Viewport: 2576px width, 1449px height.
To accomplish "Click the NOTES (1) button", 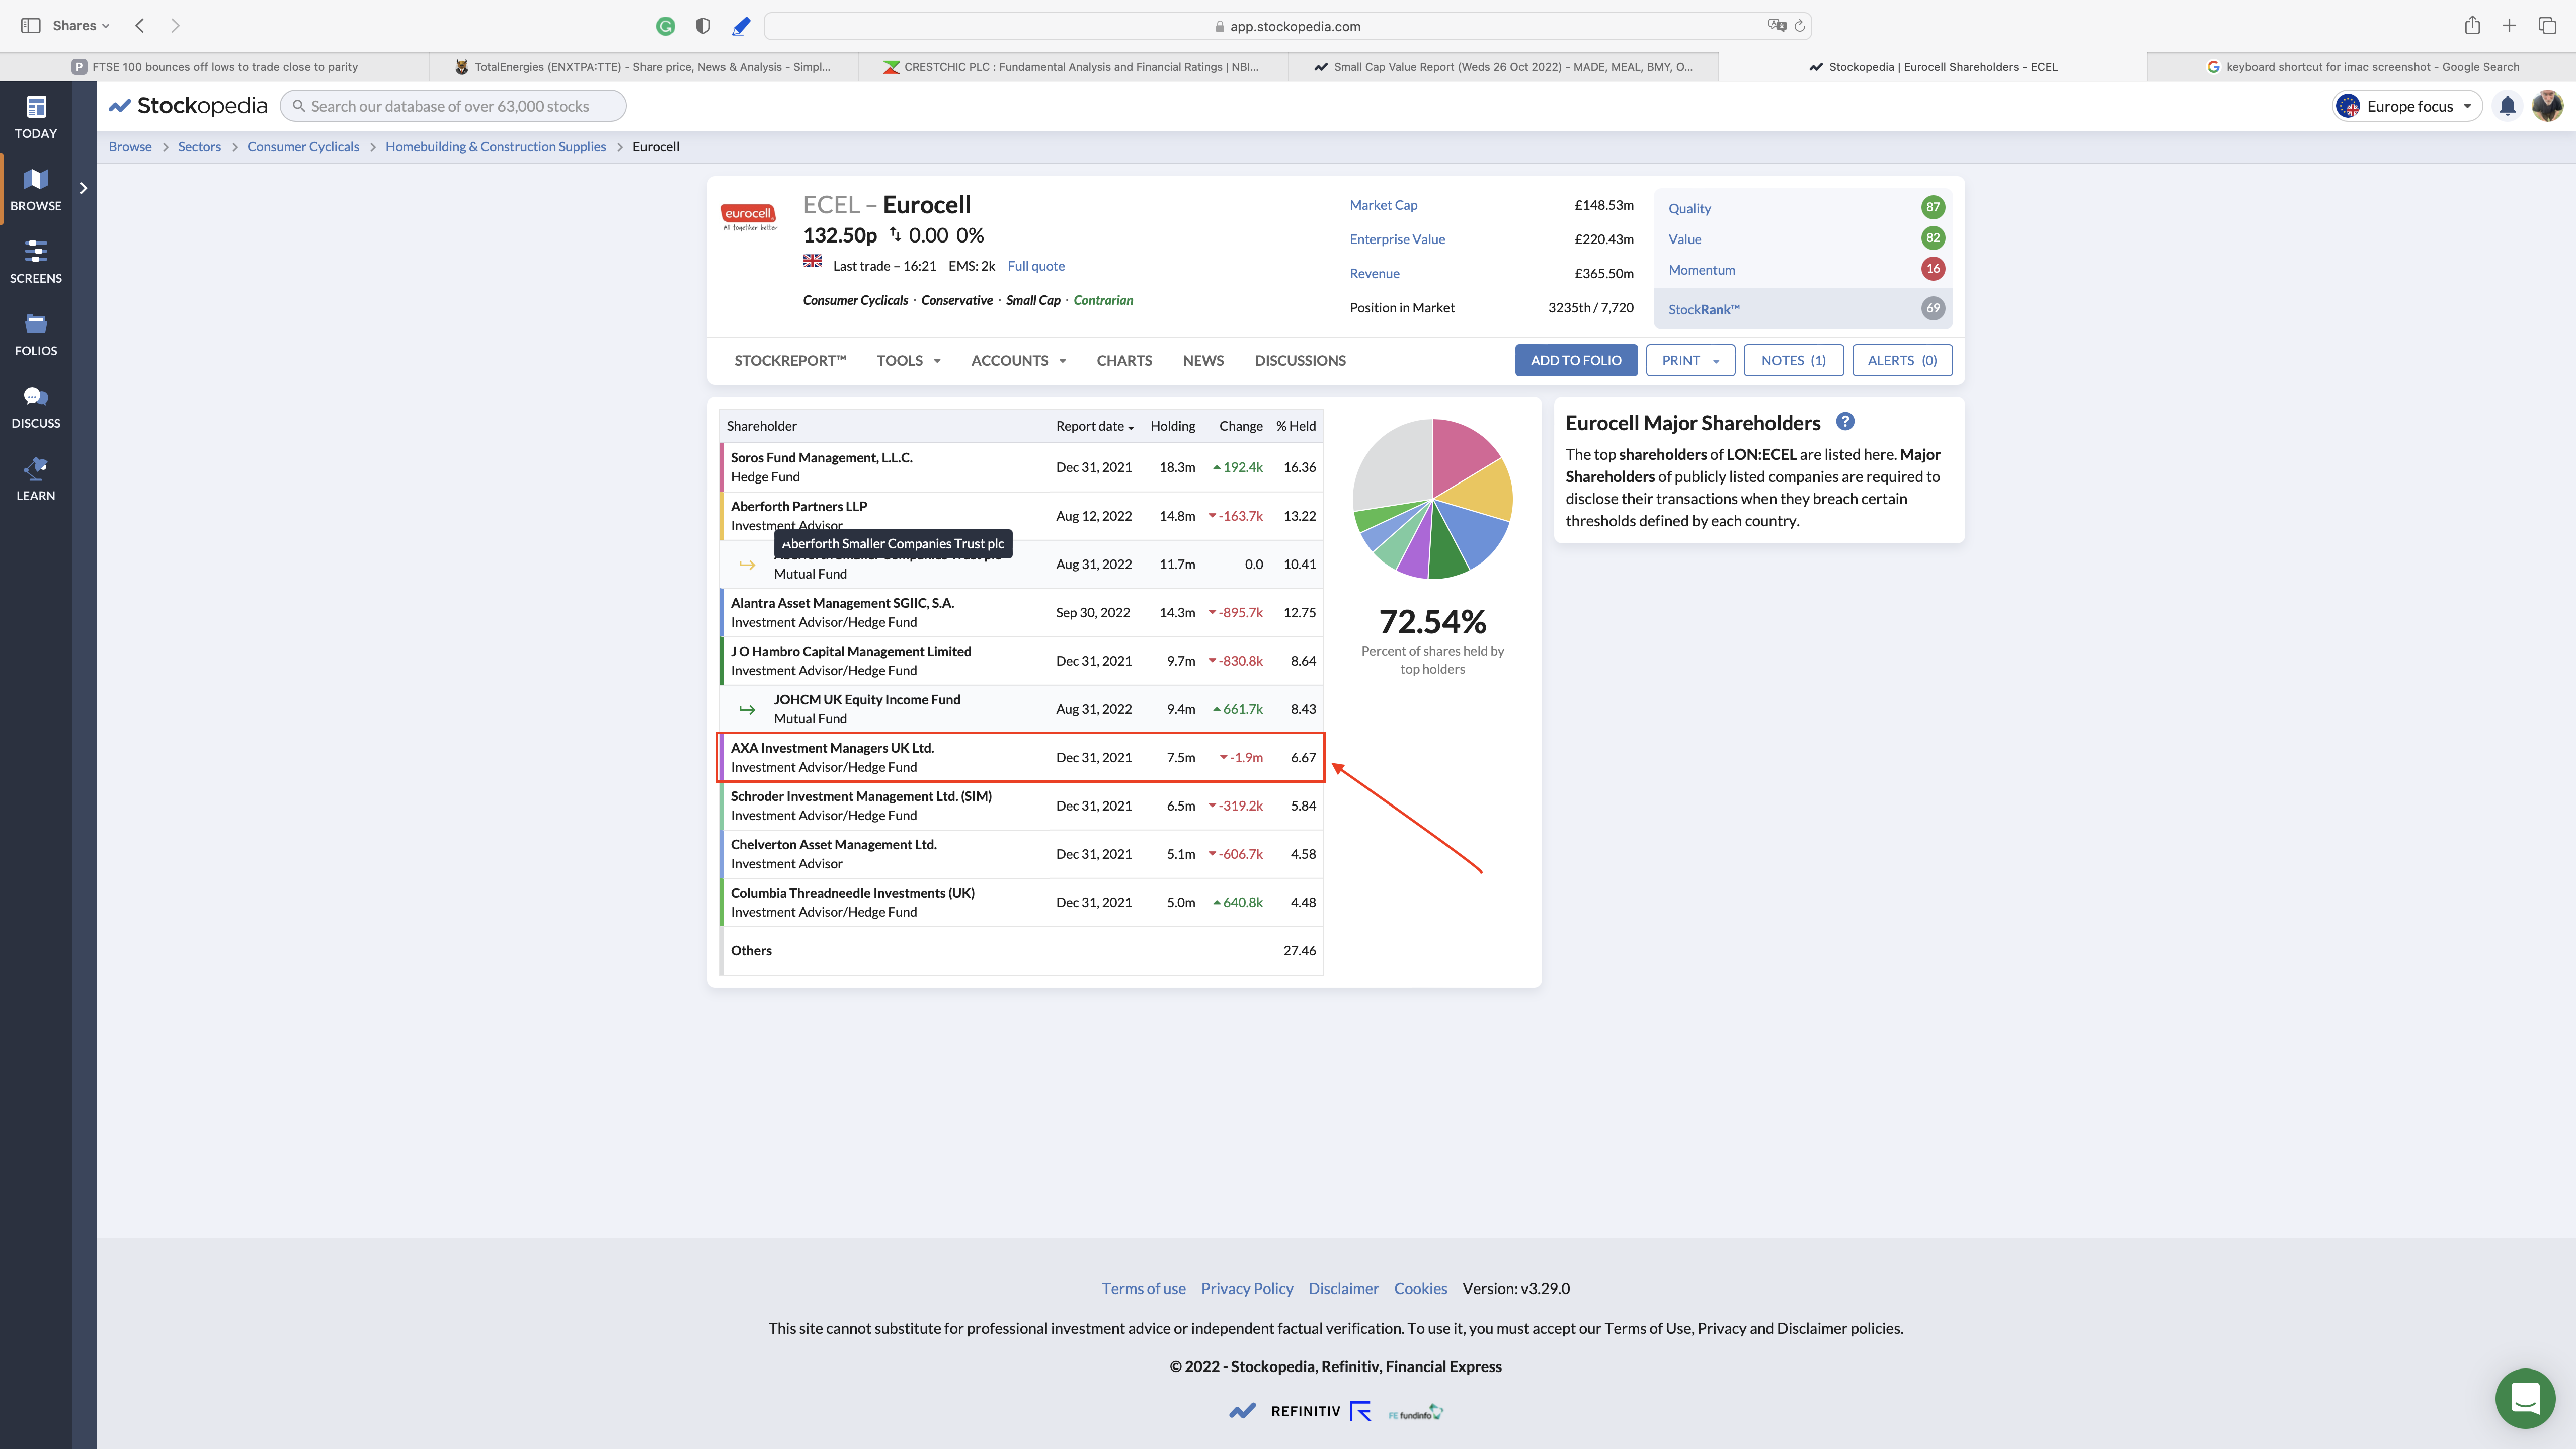I will point(1793,360).
